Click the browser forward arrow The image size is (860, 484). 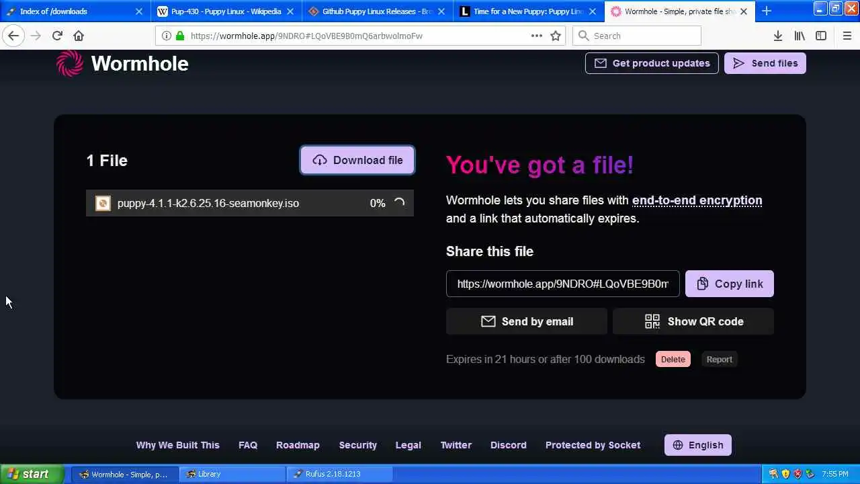[36, 36]
